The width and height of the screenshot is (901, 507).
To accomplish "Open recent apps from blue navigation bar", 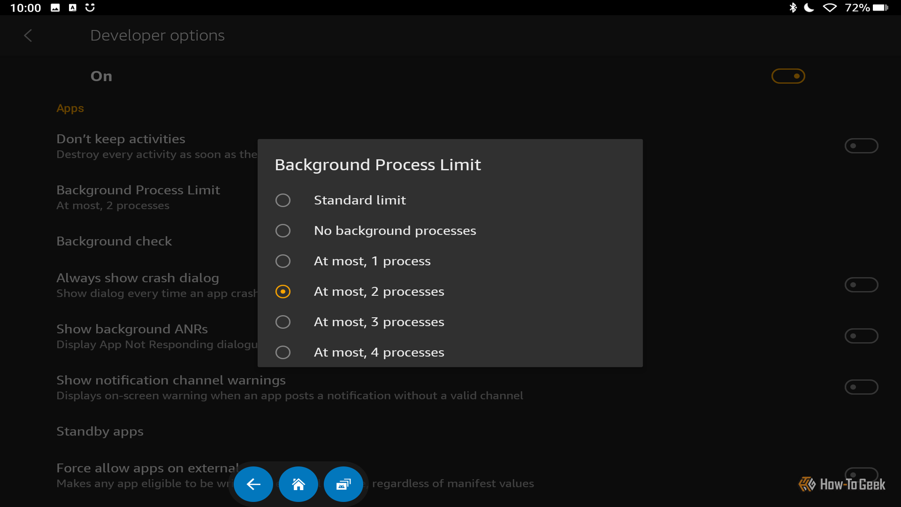I will [344, 484].
